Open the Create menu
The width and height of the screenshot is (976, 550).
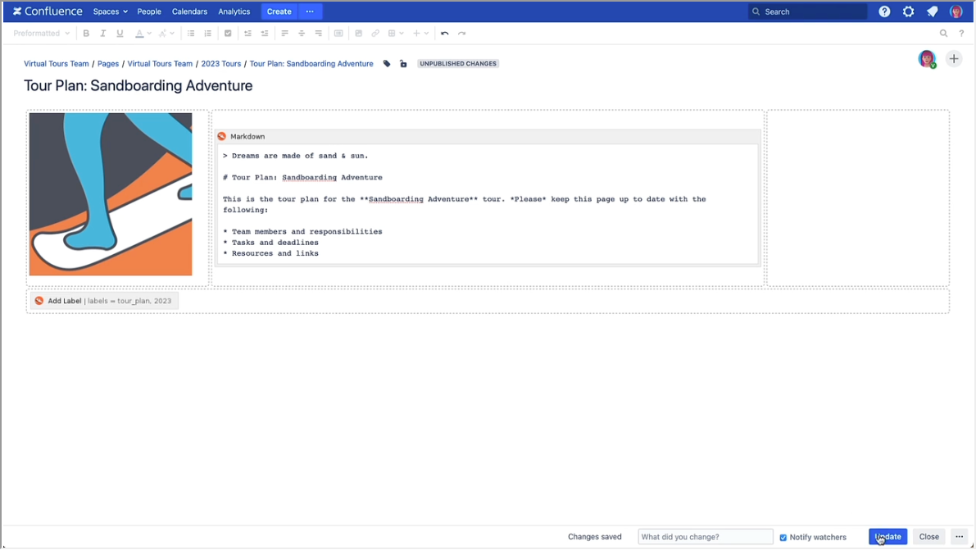279,11
